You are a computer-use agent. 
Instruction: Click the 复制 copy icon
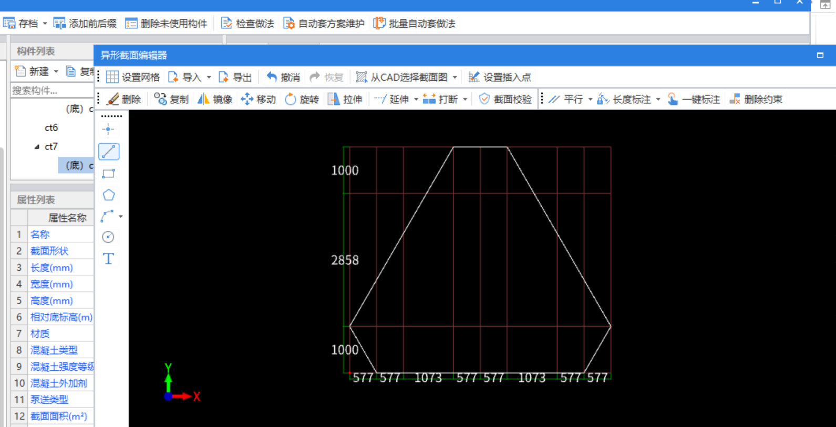tap(160, 99)
